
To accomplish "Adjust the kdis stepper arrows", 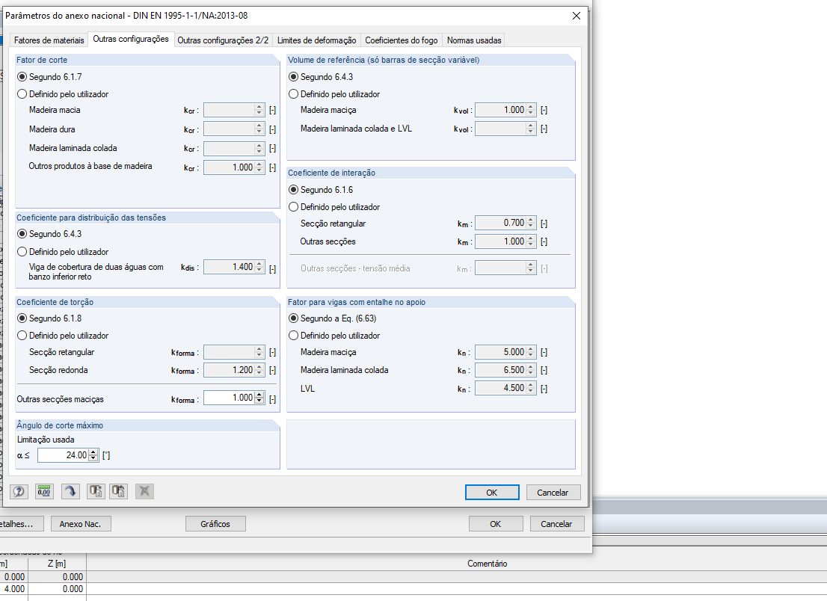I will [259, 268].
